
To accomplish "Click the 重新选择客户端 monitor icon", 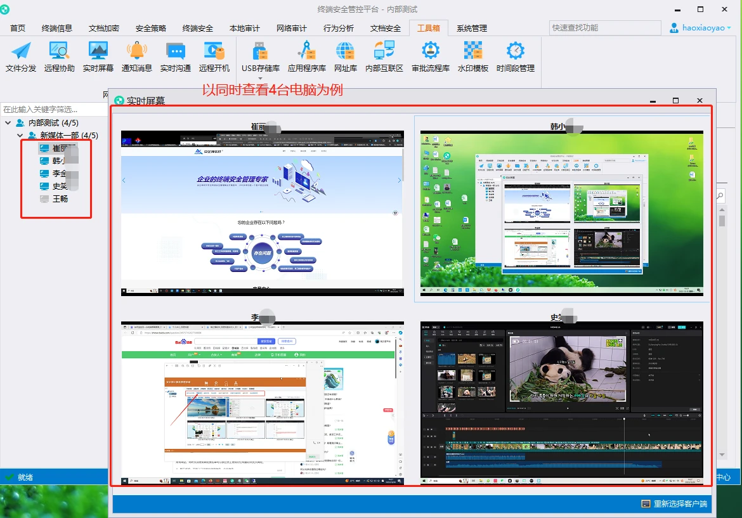I will (646, 504).
